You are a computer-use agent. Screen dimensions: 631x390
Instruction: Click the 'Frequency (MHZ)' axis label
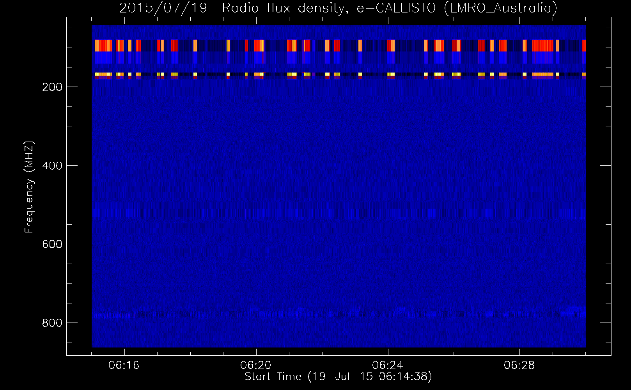click(x=29, y=187)
